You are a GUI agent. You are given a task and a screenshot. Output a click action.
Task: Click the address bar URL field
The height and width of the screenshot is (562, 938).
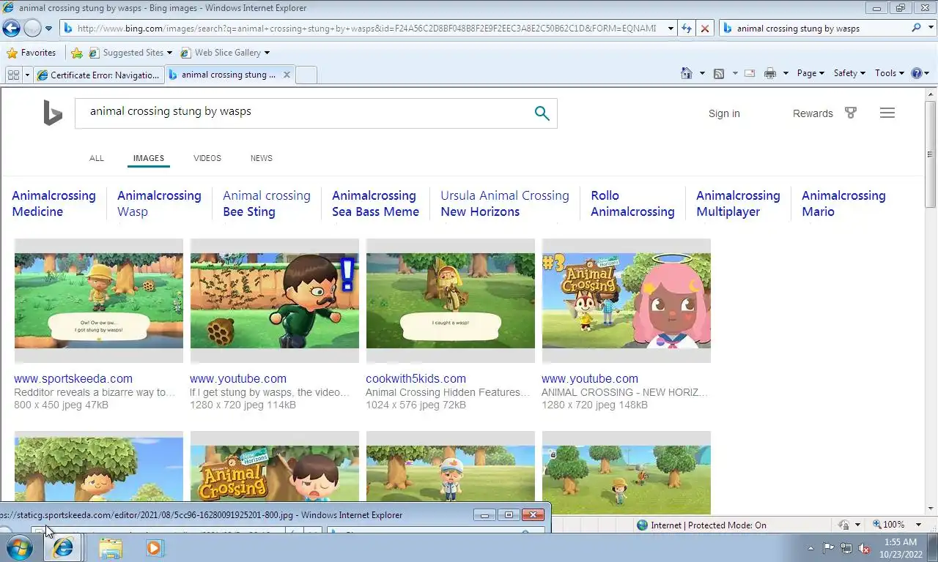366,29
